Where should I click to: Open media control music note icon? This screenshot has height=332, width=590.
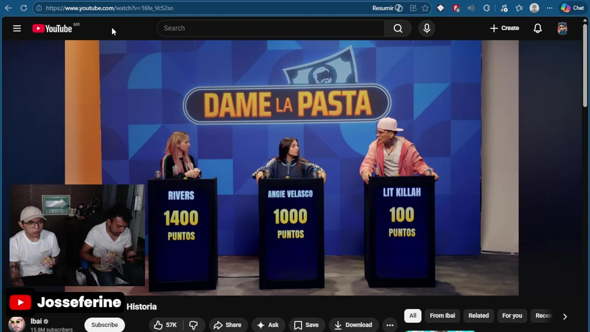click(x=504, y=8)
